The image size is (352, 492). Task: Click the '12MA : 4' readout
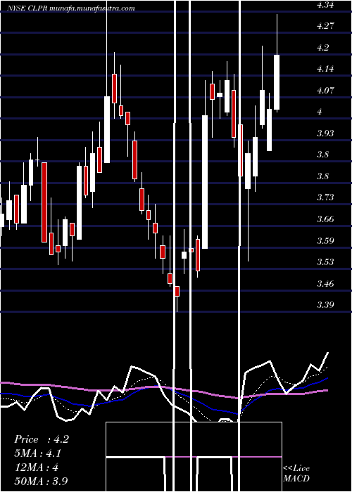pyautogui.click(x=37, y=467)
